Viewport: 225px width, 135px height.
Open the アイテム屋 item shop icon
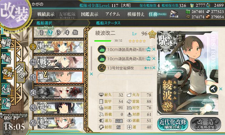[x=174, y=14]
